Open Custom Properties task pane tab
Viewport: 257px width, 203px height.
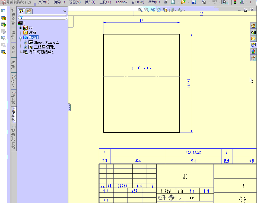(253, 58)
